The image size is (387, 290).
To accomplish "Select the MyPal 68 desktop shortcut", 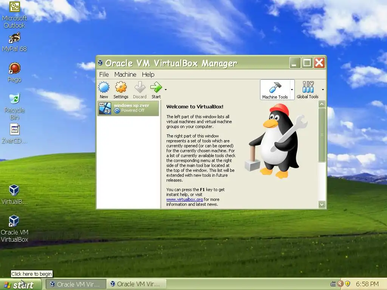I will coord(14,42).
